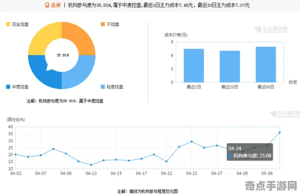Image resolution: width=300 pixels, height=195 pixels.
Task: Click the 最近20日 cost bar
Action: (230, 66)
